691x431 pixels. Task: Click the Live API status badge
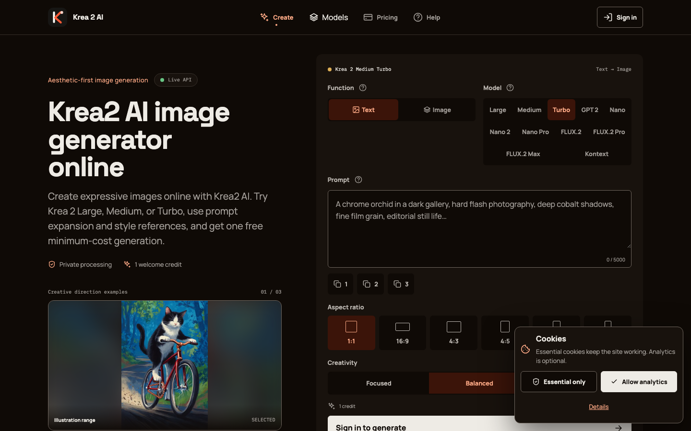pyautogui.click(x=176, y=80)
